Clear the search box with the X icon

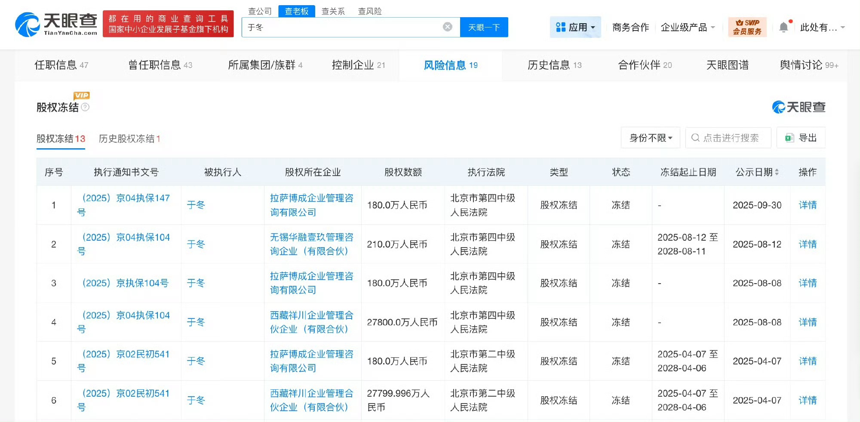point(448,27)
